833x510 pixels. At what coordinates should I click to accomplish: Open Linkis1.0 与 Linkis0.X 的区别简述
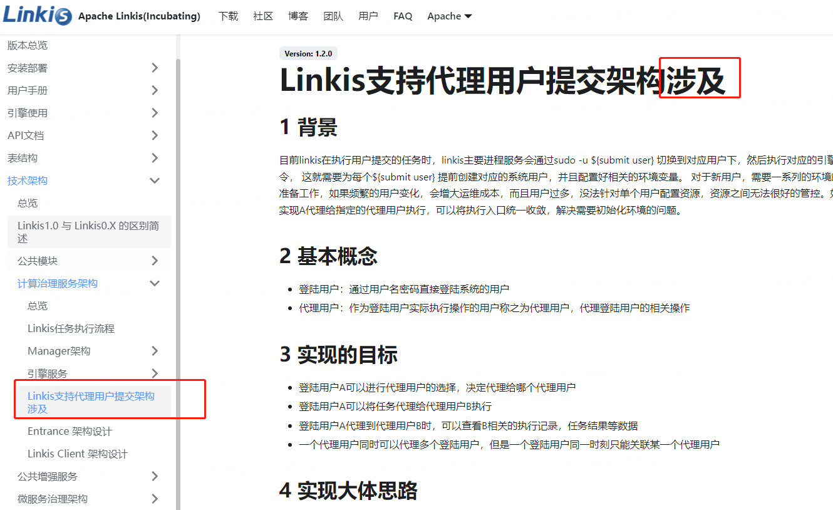pos(89,232)
